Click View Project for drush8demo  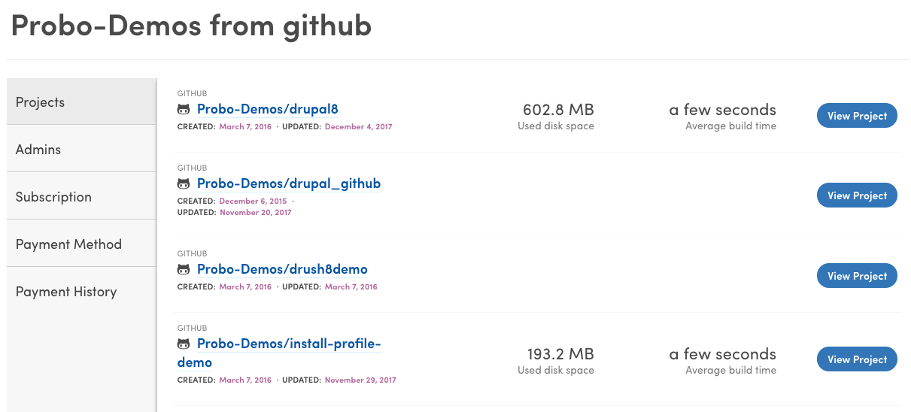click(x=857, y=276)
